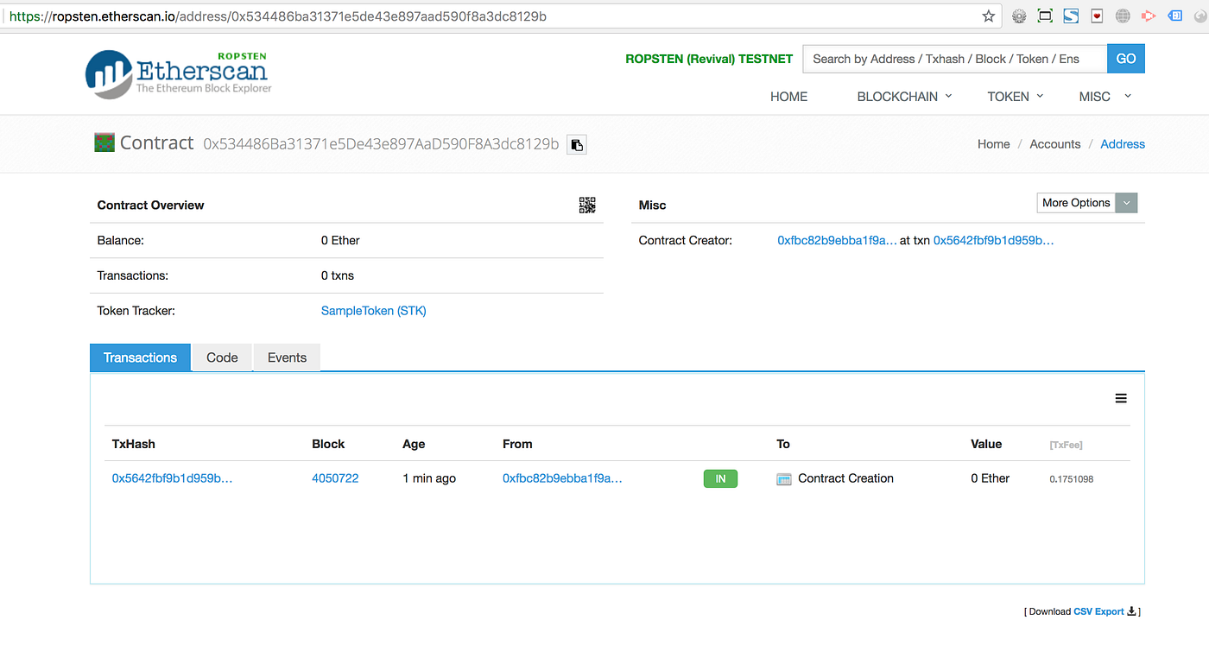Open From address 0xfbc82b9ebba1f9a... in table
The width and height of the screenshot is (1209, 664).
[562, 478]
